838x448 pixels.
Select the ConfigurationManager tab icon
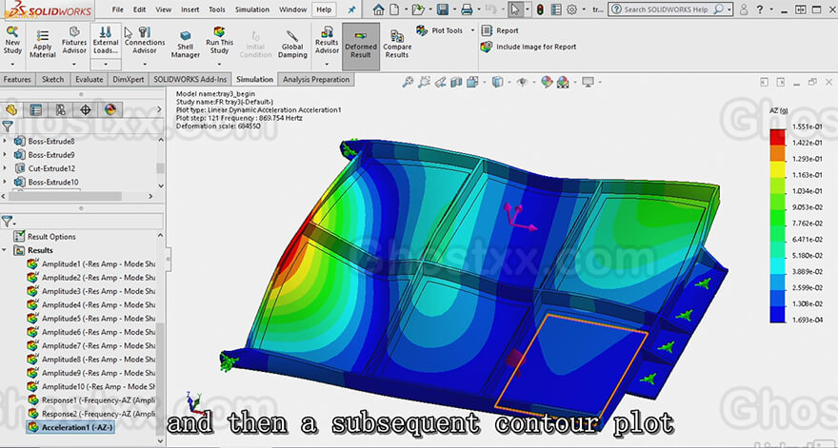click(60, 110)
